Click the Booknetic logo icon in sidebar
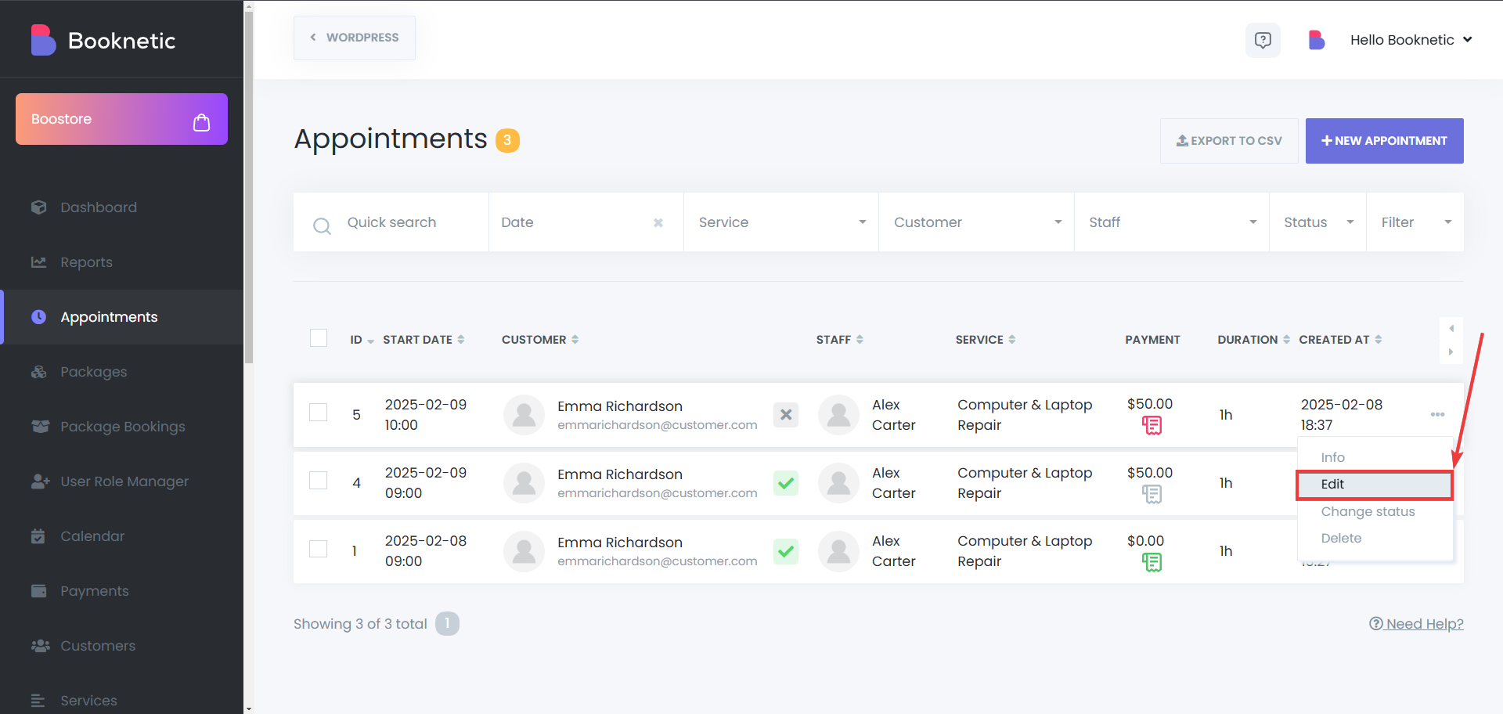The width and height of the screenshot is (1503, 714). [x=43, y=40]
